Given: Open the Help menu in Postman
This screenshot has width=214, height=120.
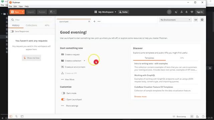Looking at the screenshot, I should 27,6.
